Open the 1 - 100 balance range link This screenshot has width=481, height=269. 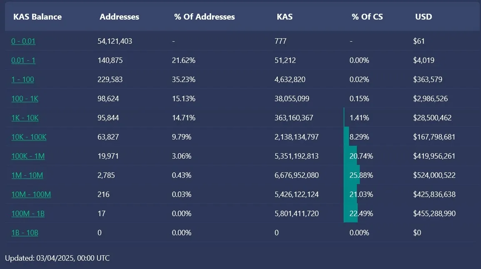[23, 80]
